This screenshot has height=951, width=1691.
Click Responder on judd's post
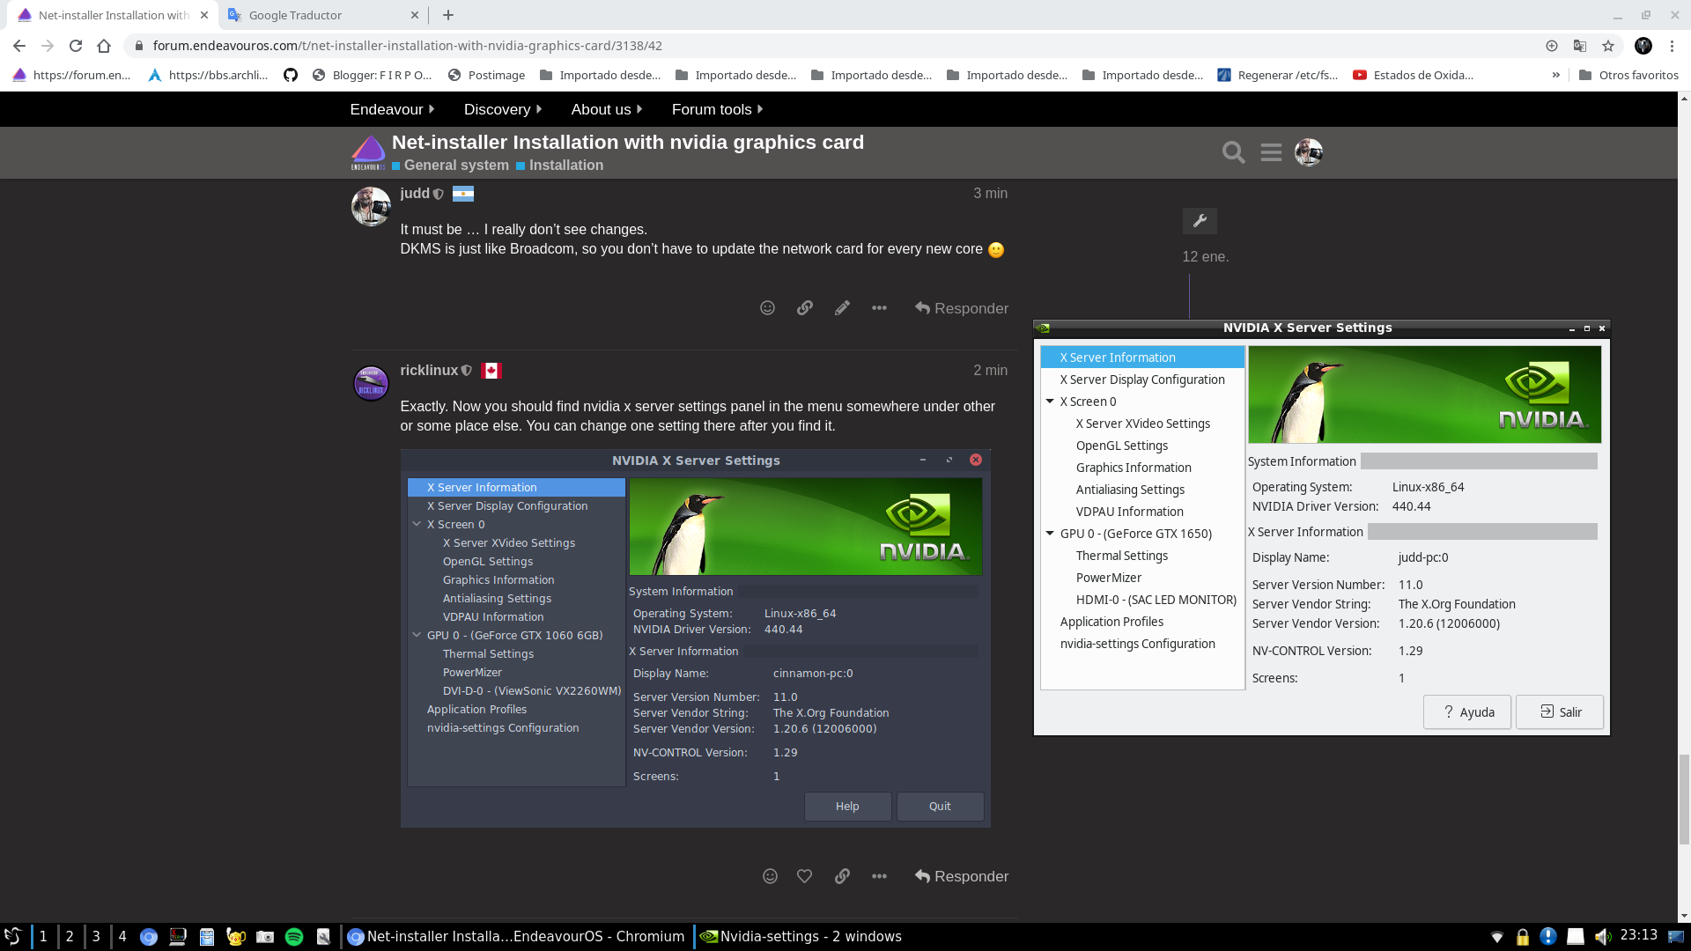[962, 308]
